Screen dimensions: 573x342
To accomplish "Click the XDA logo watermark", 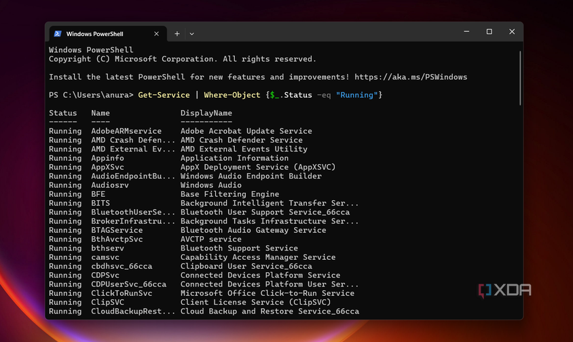I will click(x=504, y=290).
